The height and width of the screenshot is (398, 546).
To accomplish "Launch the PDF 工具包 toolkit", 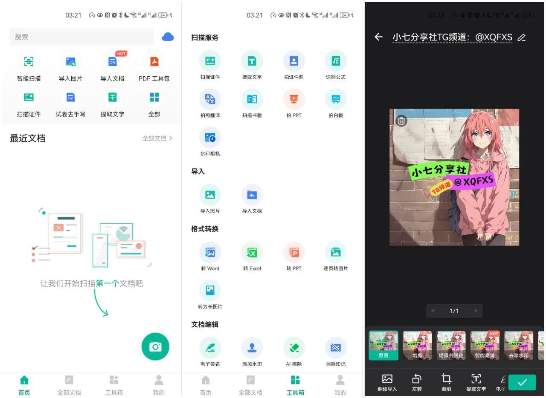I will 154,67.
